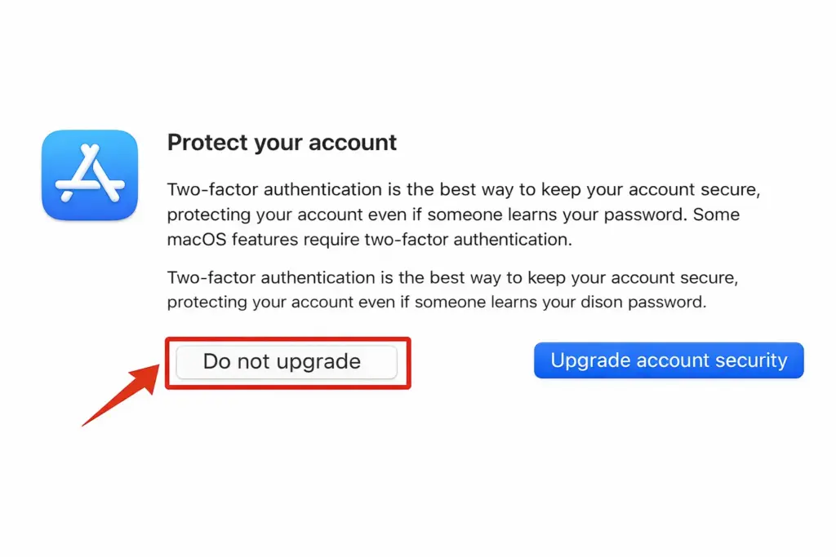Click the blue "Upgrade account security" button

(669, 360)
